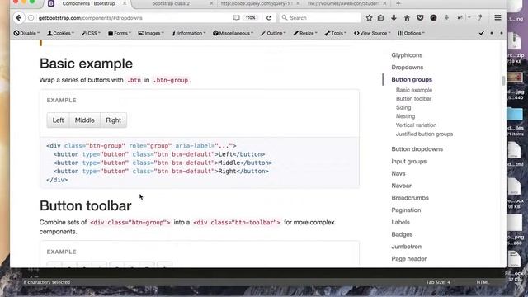Switch to the code.jquery.com tab

pyautogui.click(x=257, y=3)
